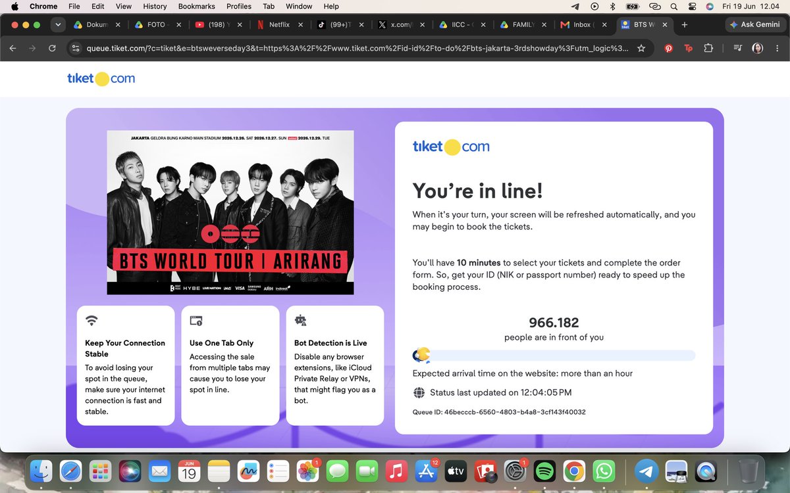Open the Chrome application menu

coord(43,7)
